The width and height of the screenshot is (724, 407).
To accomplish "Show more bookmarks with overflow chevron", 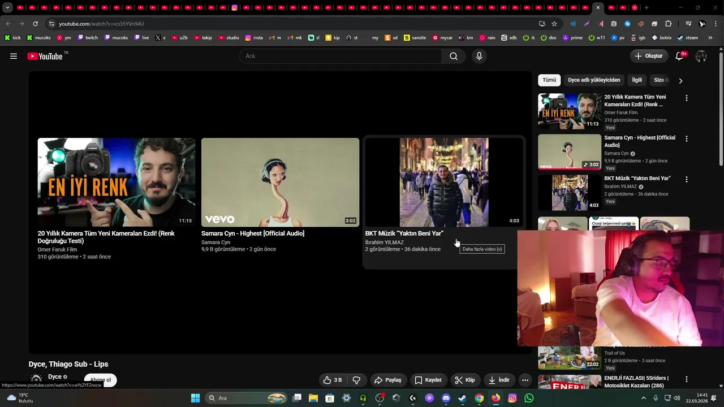I will click(x=711, y=38).
